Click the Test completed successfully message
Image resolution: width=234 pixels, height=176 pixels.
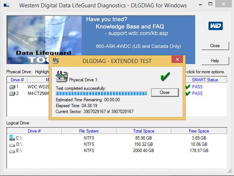click(81, 88)
